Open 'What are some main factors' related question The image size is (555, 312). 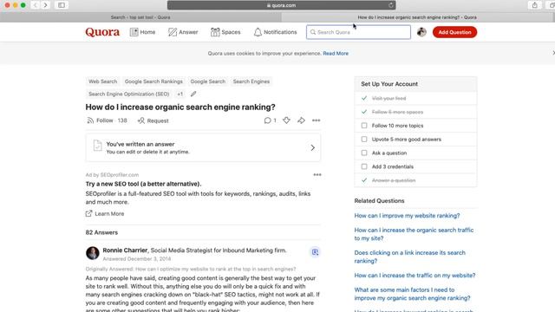point(413,294)
